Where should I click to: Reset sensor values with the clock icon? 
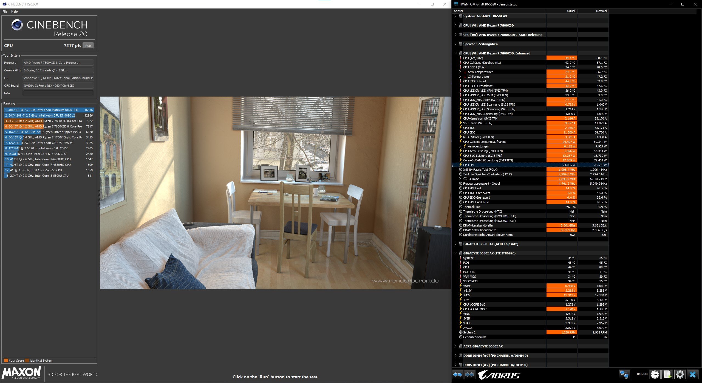click(x=655, y=374)
